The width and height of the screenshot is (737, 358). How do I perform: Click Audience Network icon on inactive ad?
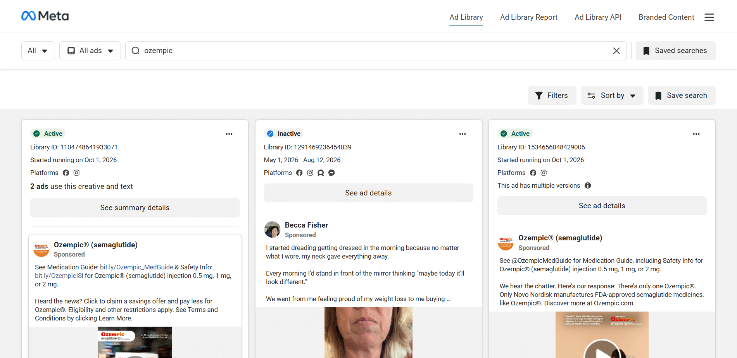click(x=321, y=173)
